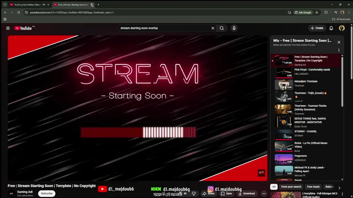Expand the tab search dropdown

point(5,5)
